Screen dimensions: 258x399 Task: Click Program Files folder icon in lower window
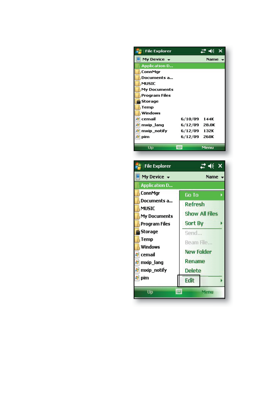coord(137,224)
